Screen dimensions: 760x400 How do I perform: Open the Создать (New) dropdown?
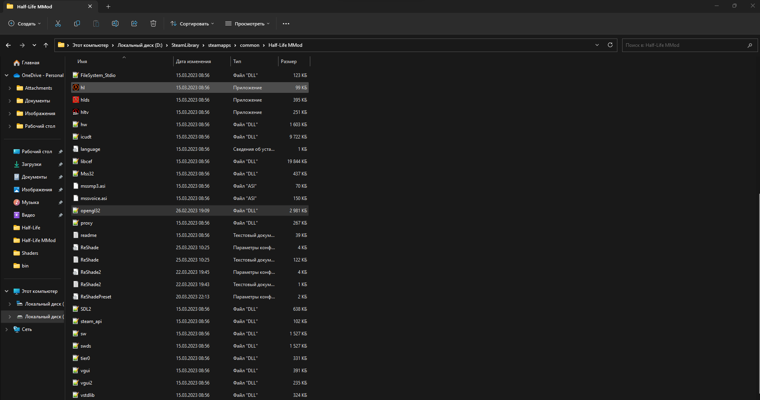pos(25,23)
